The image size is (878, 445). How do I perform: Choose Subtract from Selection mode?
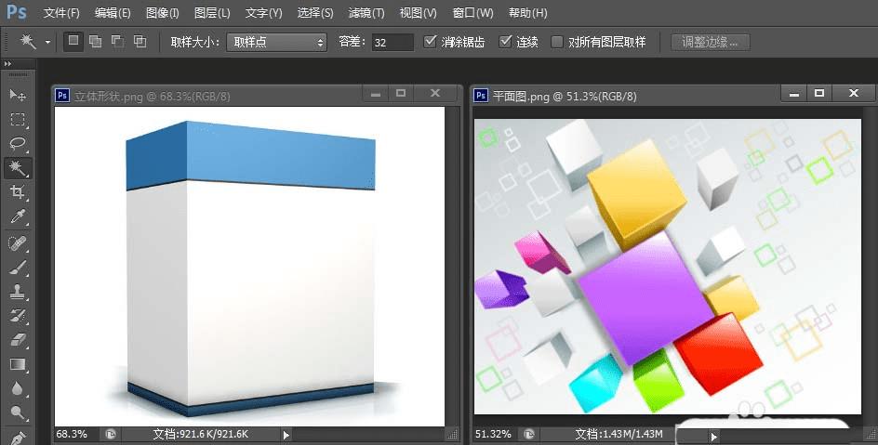click(117, 42)
